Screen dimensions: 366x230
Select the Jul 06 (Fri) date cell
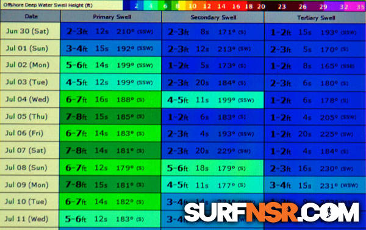[x=30, y=133]
